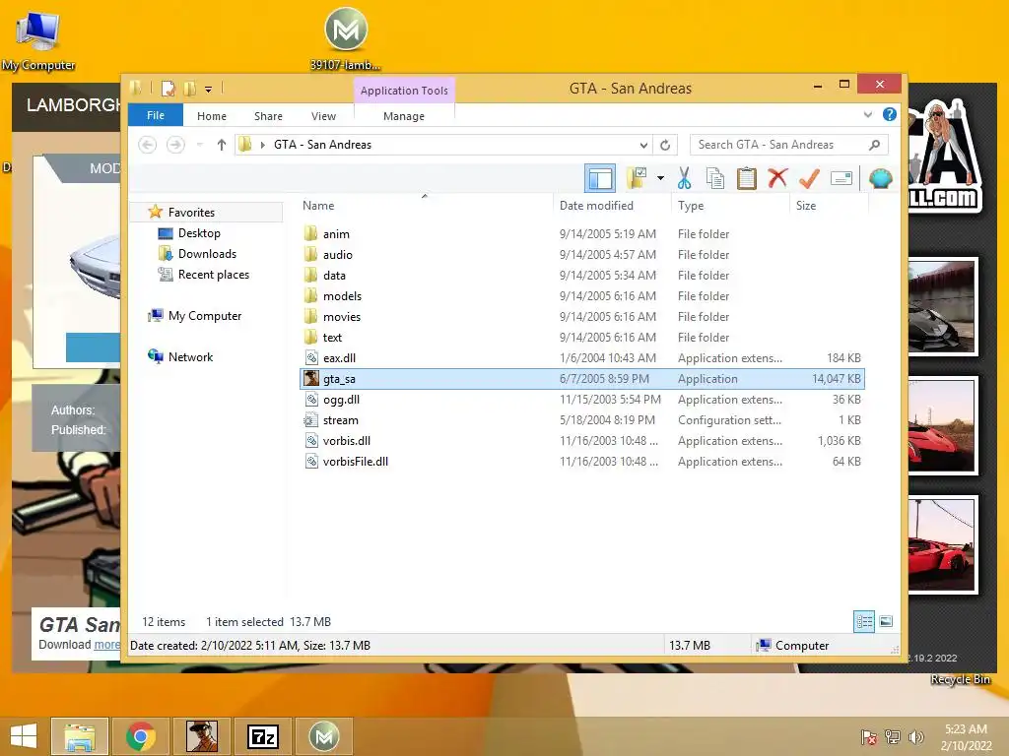Click the Properties icon in quick access toolbar
The height and width of the screenshot is (756, 1009).
pyautogui.click(x=168, y=88)
